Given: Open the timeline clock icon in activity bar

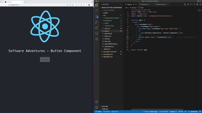Looking at the screenshot, I should click(97, 39).
